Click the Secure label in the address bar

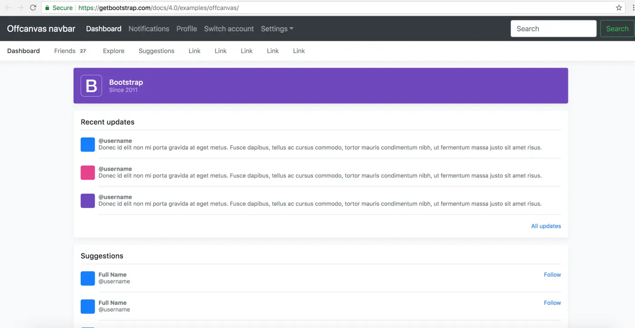(x=63, y=8)
